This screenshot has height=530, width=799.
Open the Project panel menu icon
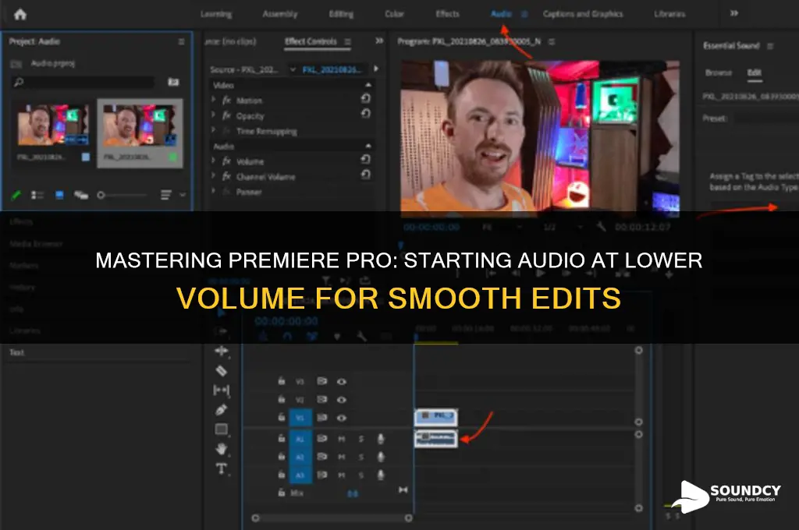coord(181,42)
